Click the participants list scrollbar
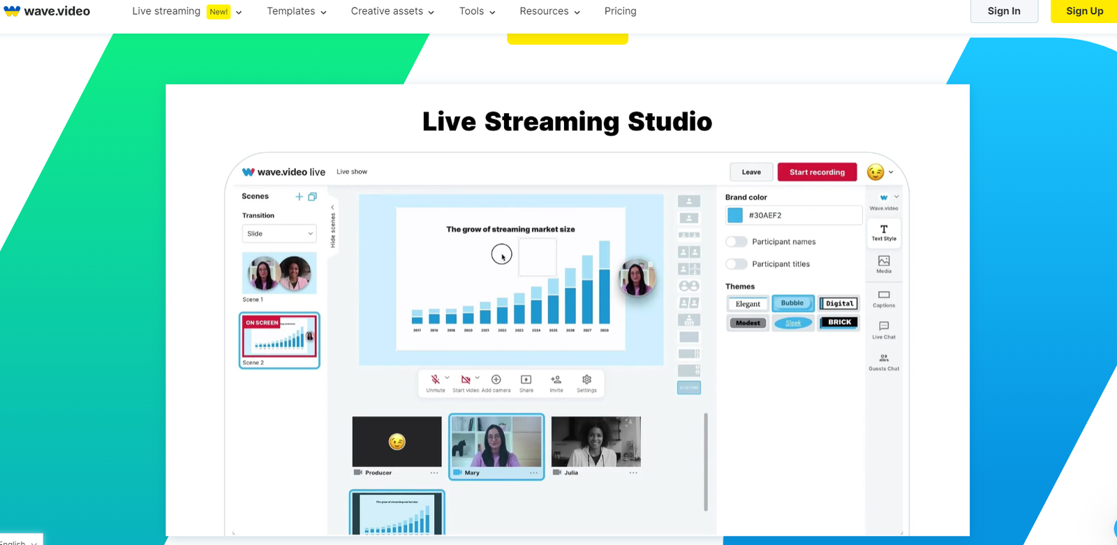This screenshot has height=545, width=1117. click(x=706, y=462)
